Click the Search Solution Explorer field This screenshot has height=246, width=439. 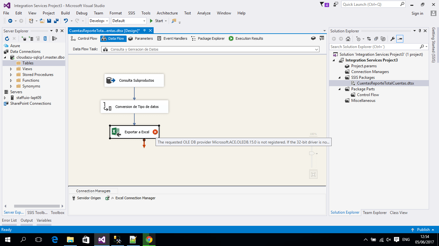tap(373, 46)
